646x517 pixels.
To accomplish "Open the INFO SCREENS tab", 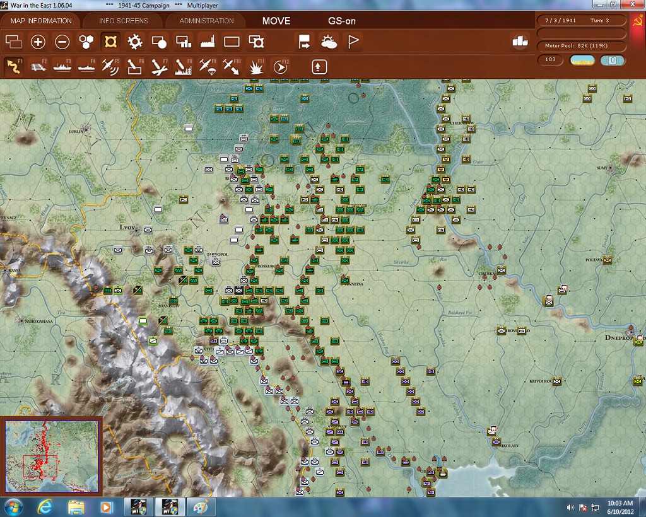I will (x=123, y=21).
